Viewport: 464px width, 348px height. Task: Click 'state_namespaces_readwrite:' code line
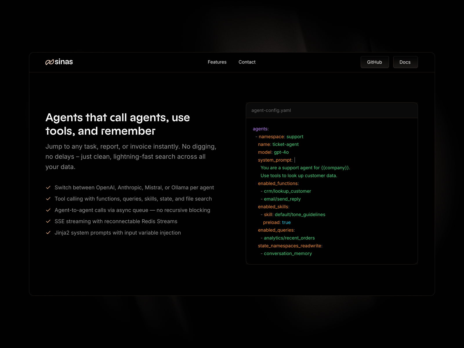pos(290,246)
